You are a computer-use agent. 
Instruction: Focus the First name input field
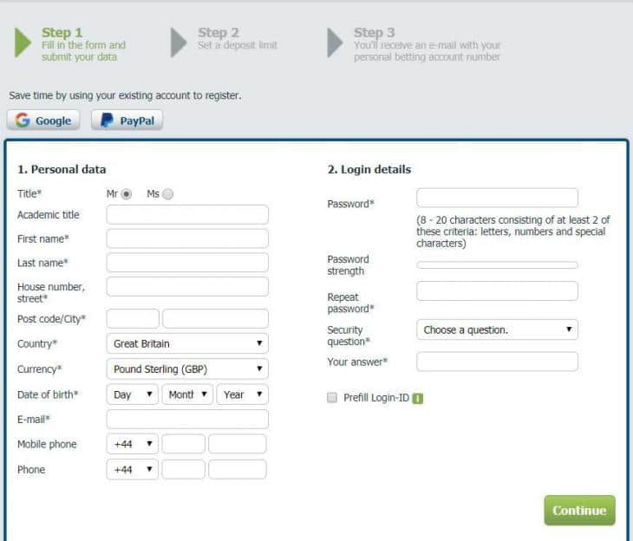pyautogui.click(x=187, y=238)
